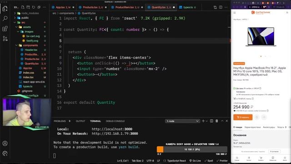This screenshot has height=164, width=291.
Task: Open the Характеристики tab on product page
Action: [x=252, y=127]
